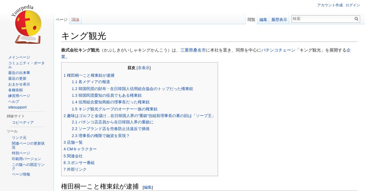
Task: Jump to TOC 3 店舗一覧
Action: pos(73,142)
